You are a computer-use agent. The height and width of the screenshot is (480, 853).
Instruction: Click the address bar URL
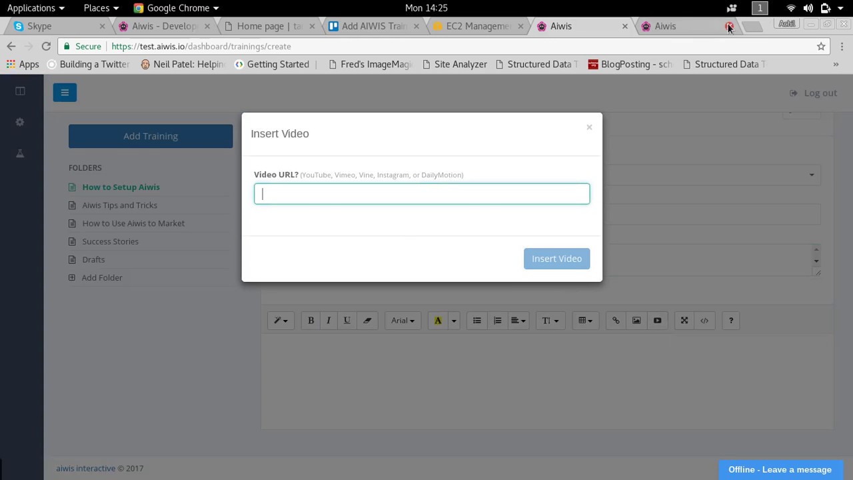click(201, 46)
